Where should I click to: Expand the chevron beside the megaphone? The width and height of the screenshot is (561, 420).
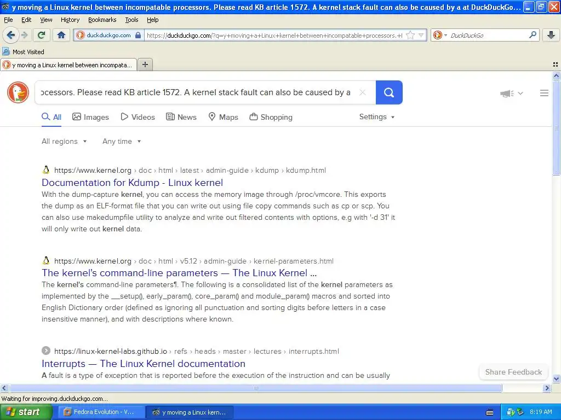point(520,93)
